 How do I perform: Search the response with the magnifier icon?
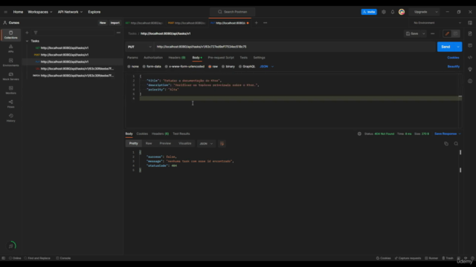click(456, 144)
